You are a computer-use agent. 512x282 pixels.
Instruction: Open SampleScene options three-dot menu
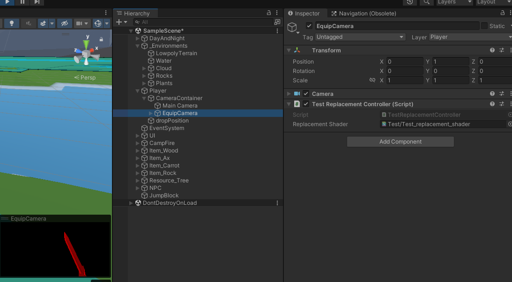pyautogui.click(x=277, y=31)
